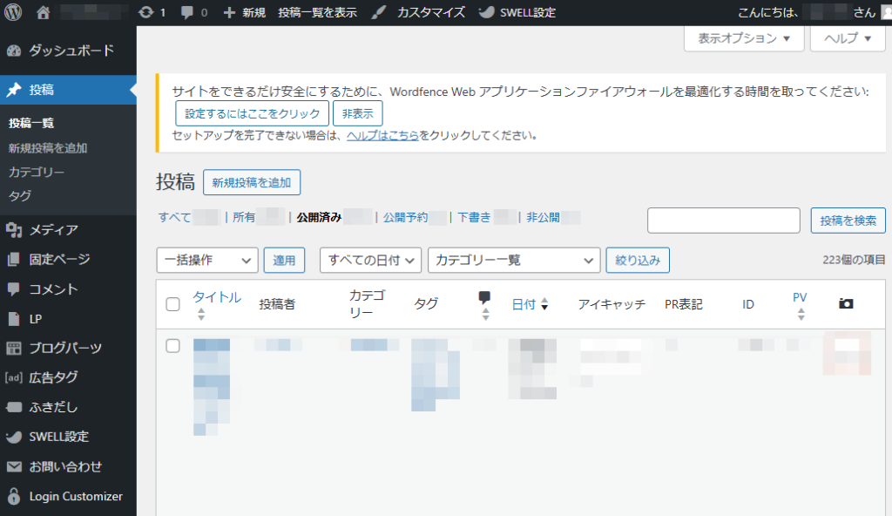The image size is (892, 516).
Task: Toggle the select-all posts checkbox
Action: pyautogui.click(x=172, y=304)
